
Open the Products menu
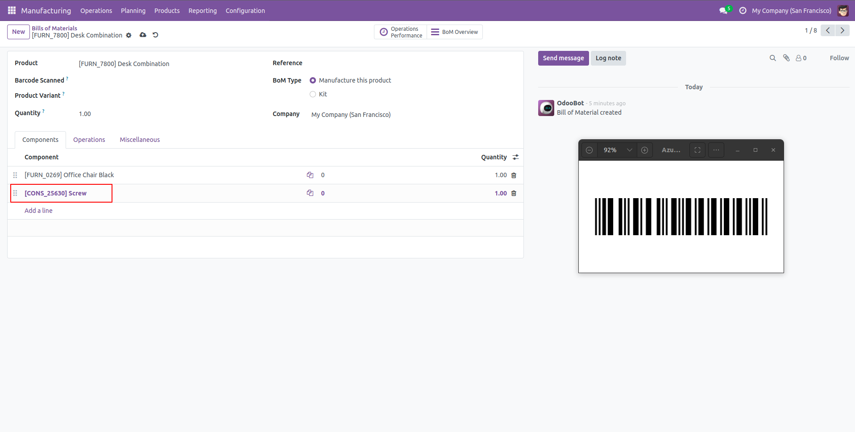(x=167, y=10)
